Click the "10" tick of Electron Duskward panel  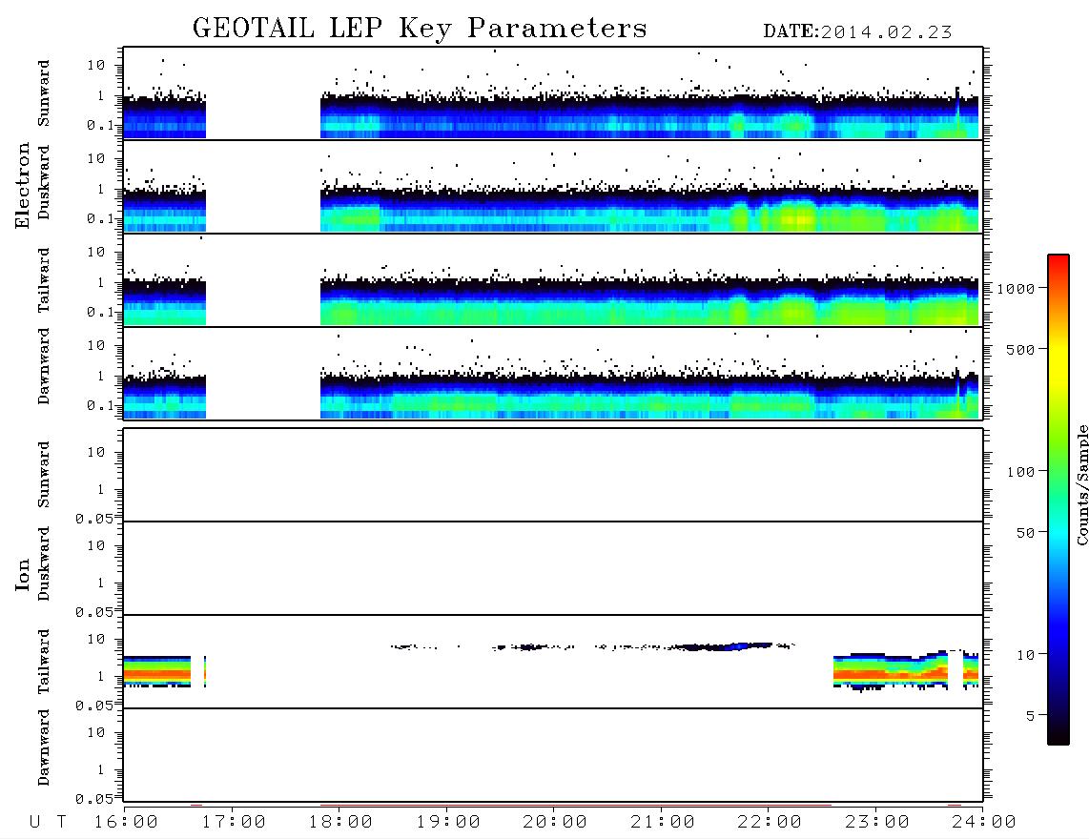pyautogui.click(x=96, y=158)
